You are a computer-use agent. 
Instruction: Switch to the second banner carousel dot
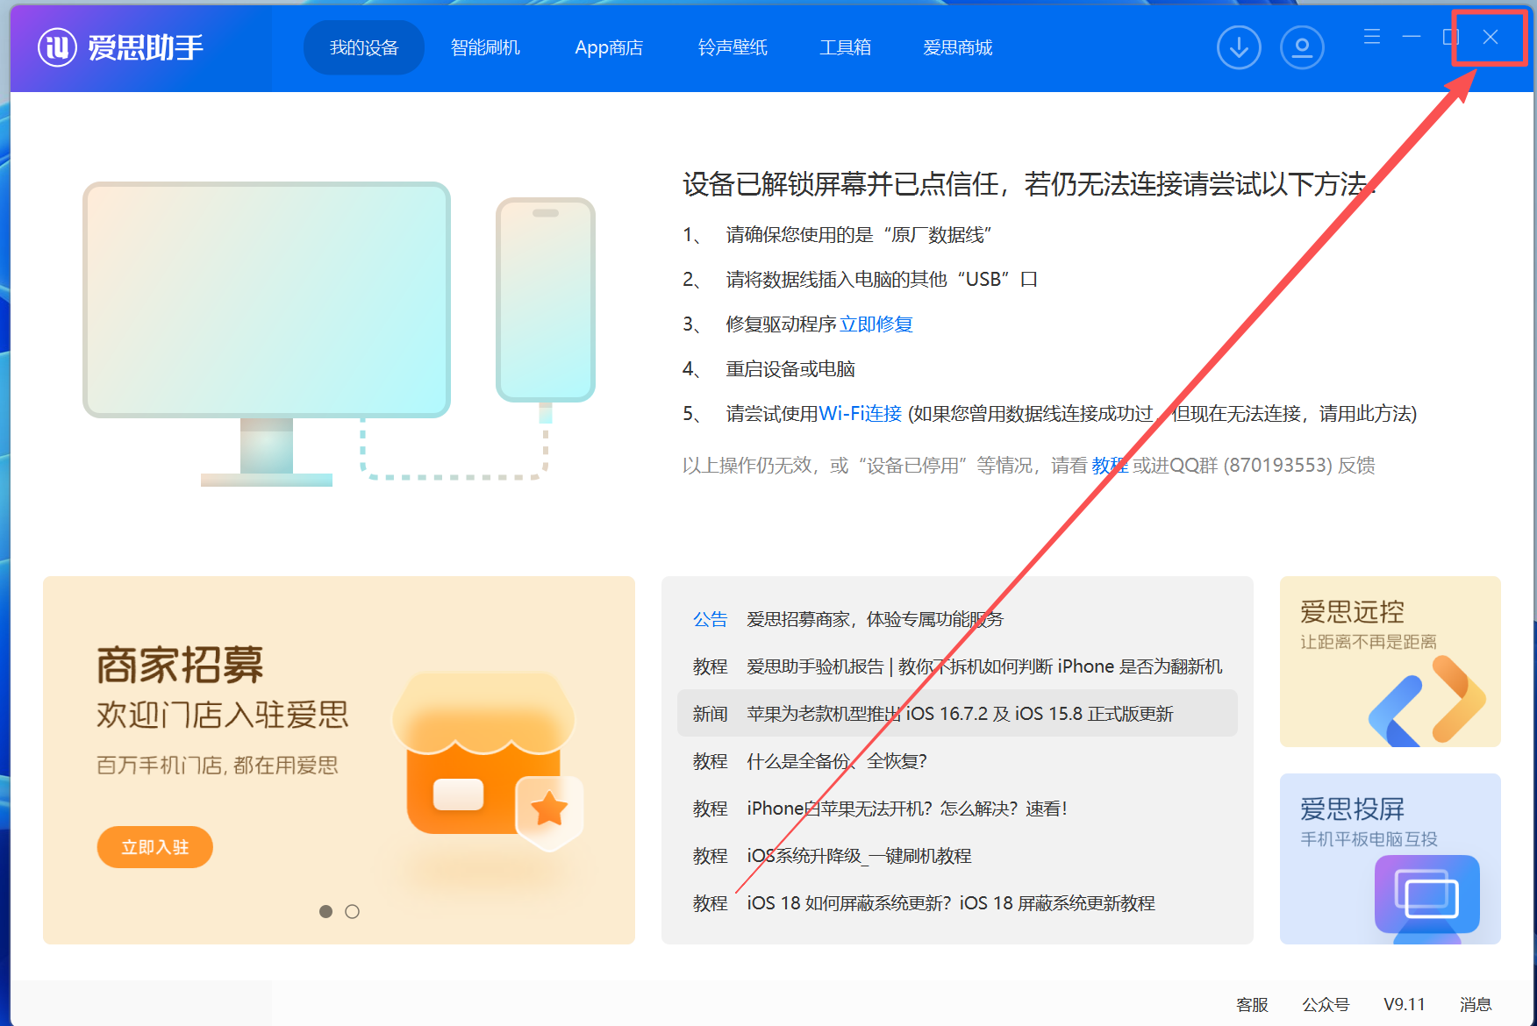[x=352, y=911]
